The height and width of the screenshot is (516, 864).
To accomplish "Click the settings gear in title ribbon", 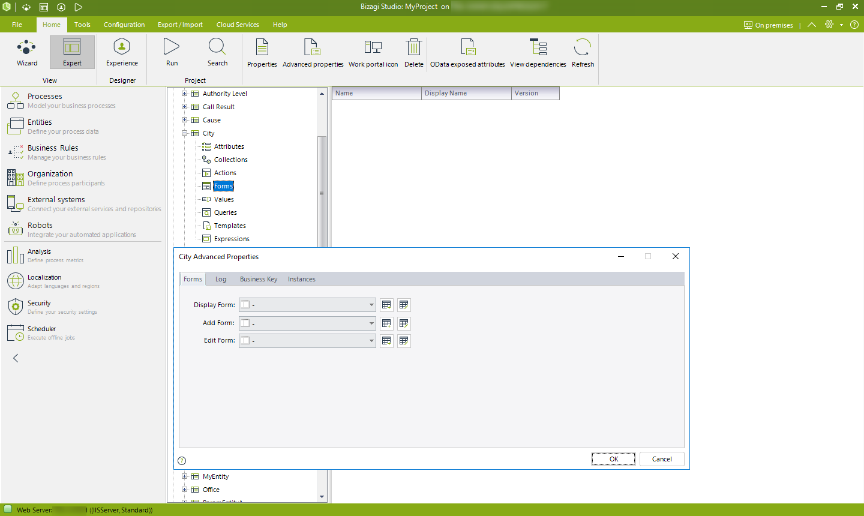I will (x=829, y=25).
